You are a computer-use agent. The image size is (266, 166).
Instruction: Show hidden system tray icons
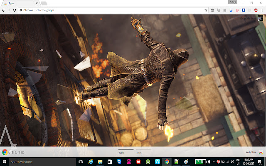[x=214, y=162]
